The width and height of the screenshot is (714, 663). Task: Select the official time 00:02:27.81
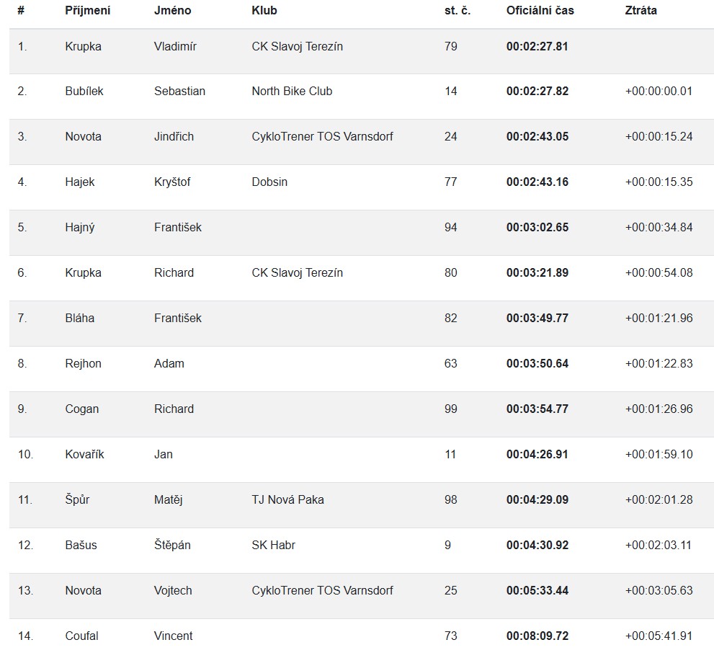pos(537,46)
